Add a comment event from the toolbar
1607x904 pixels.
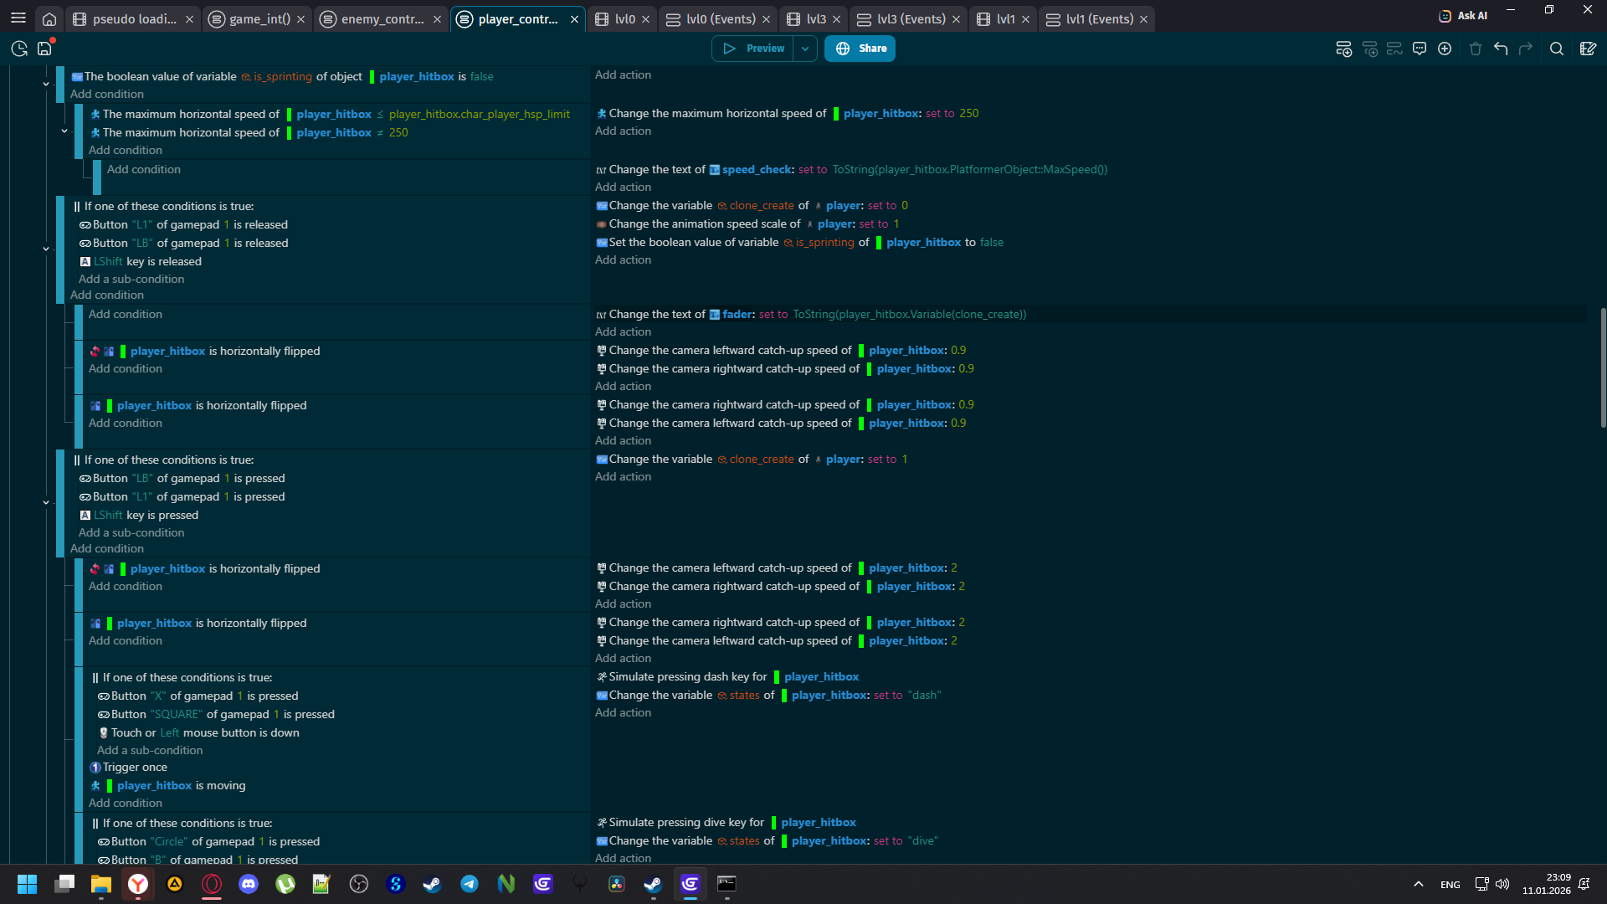click(x=1420, y=49)
